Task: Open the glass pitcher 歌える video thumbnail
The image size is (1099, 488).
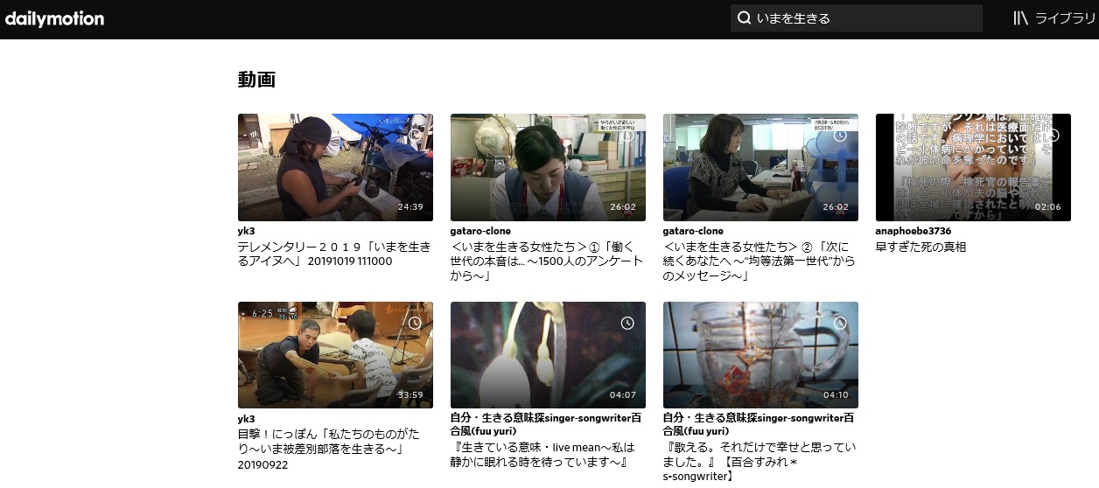Action: click(760, 355)
